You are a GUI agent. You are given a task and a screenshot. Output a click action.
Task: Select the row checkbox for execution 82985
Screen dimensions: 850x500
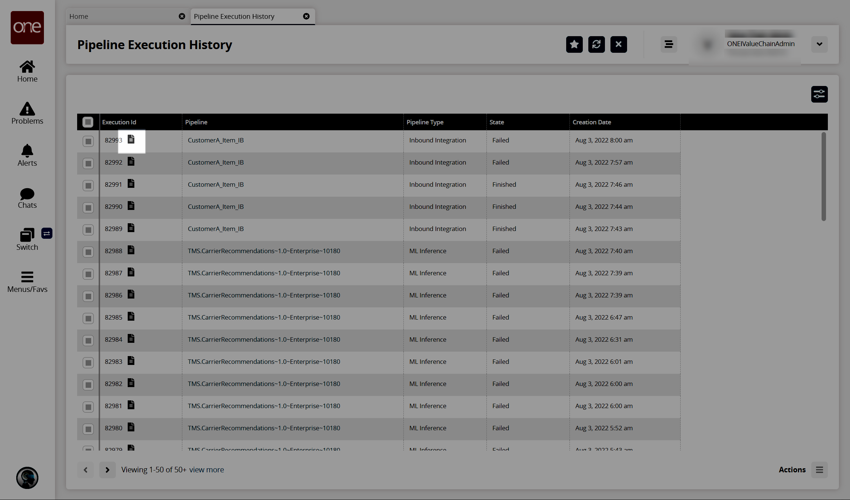(88, 318)
